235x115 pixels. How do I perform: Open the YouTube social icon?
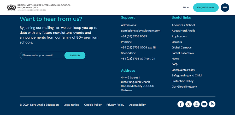pos(204,104)
